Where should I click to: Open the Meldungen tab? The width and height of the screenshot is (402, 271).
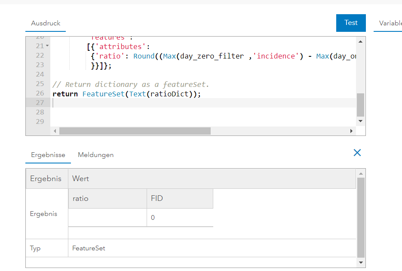point(95,155)
